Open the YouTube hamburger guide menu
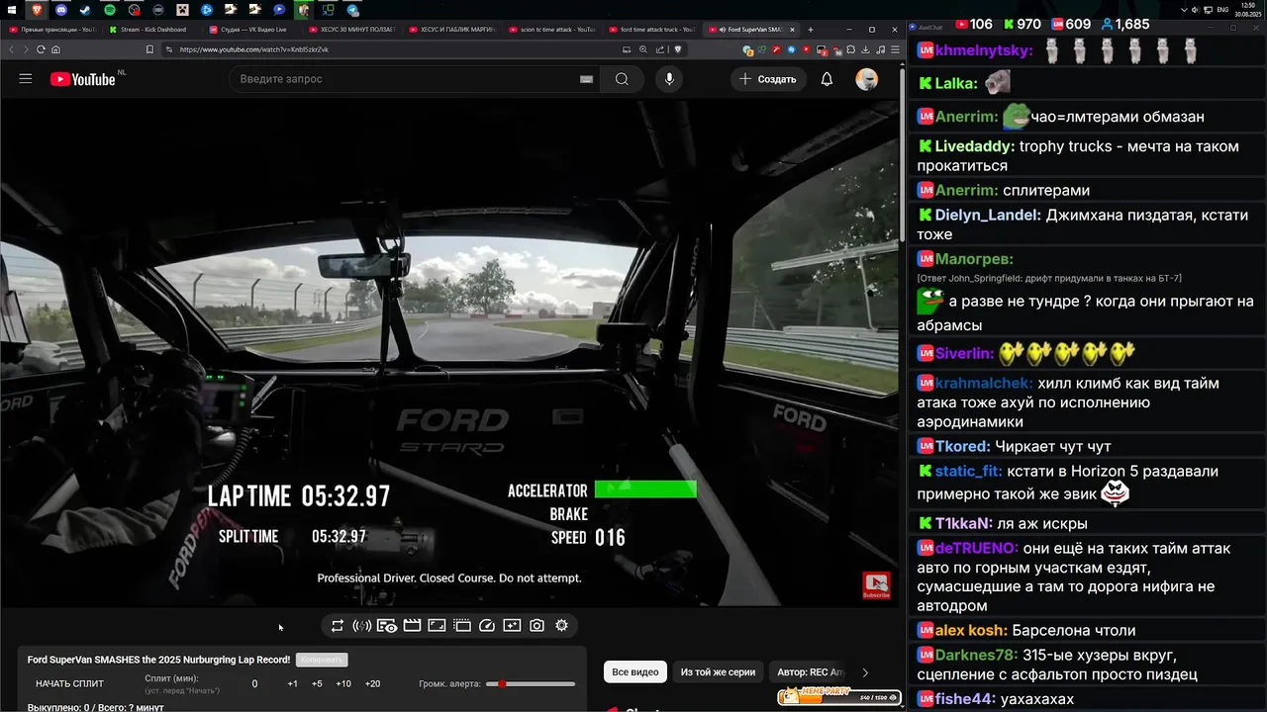The height and width of the screenshot is (712, 1267). [x=26, y=79]
